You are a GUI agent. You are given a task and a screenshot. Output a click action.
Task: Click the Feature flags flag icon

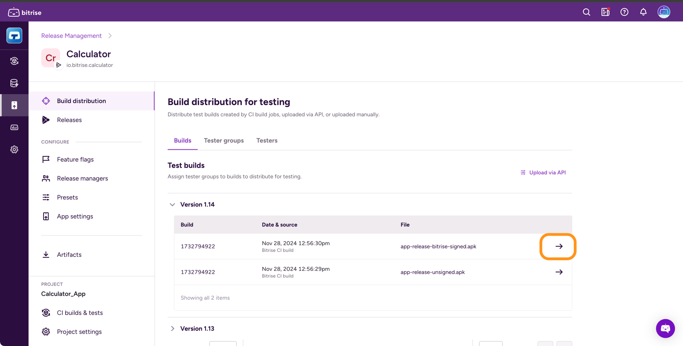[46, 159]
